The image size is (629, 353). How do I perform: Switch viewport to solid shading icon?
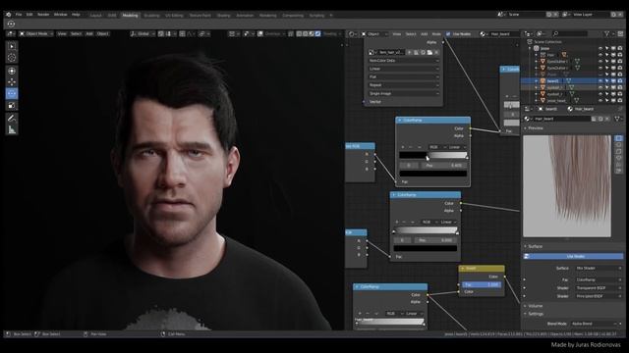(x=306, y=34)
